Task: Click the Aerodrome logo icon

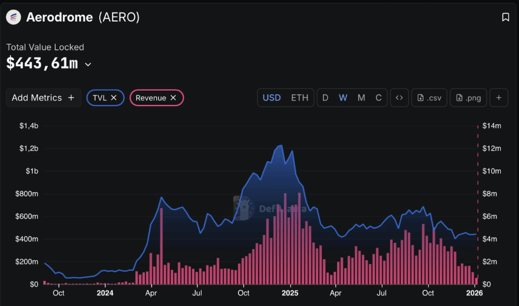Action: pyautogui.click(x=14, y=17)
